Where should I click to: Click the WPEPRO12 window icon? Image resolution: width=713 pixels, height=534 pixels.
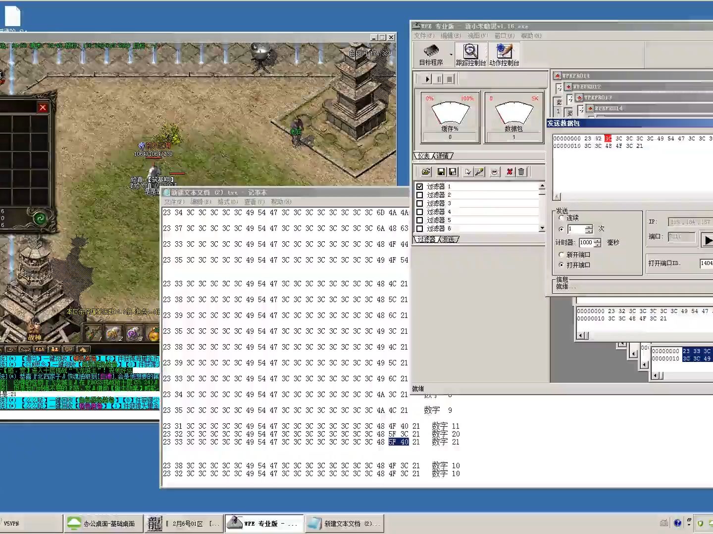pos(568,87)
